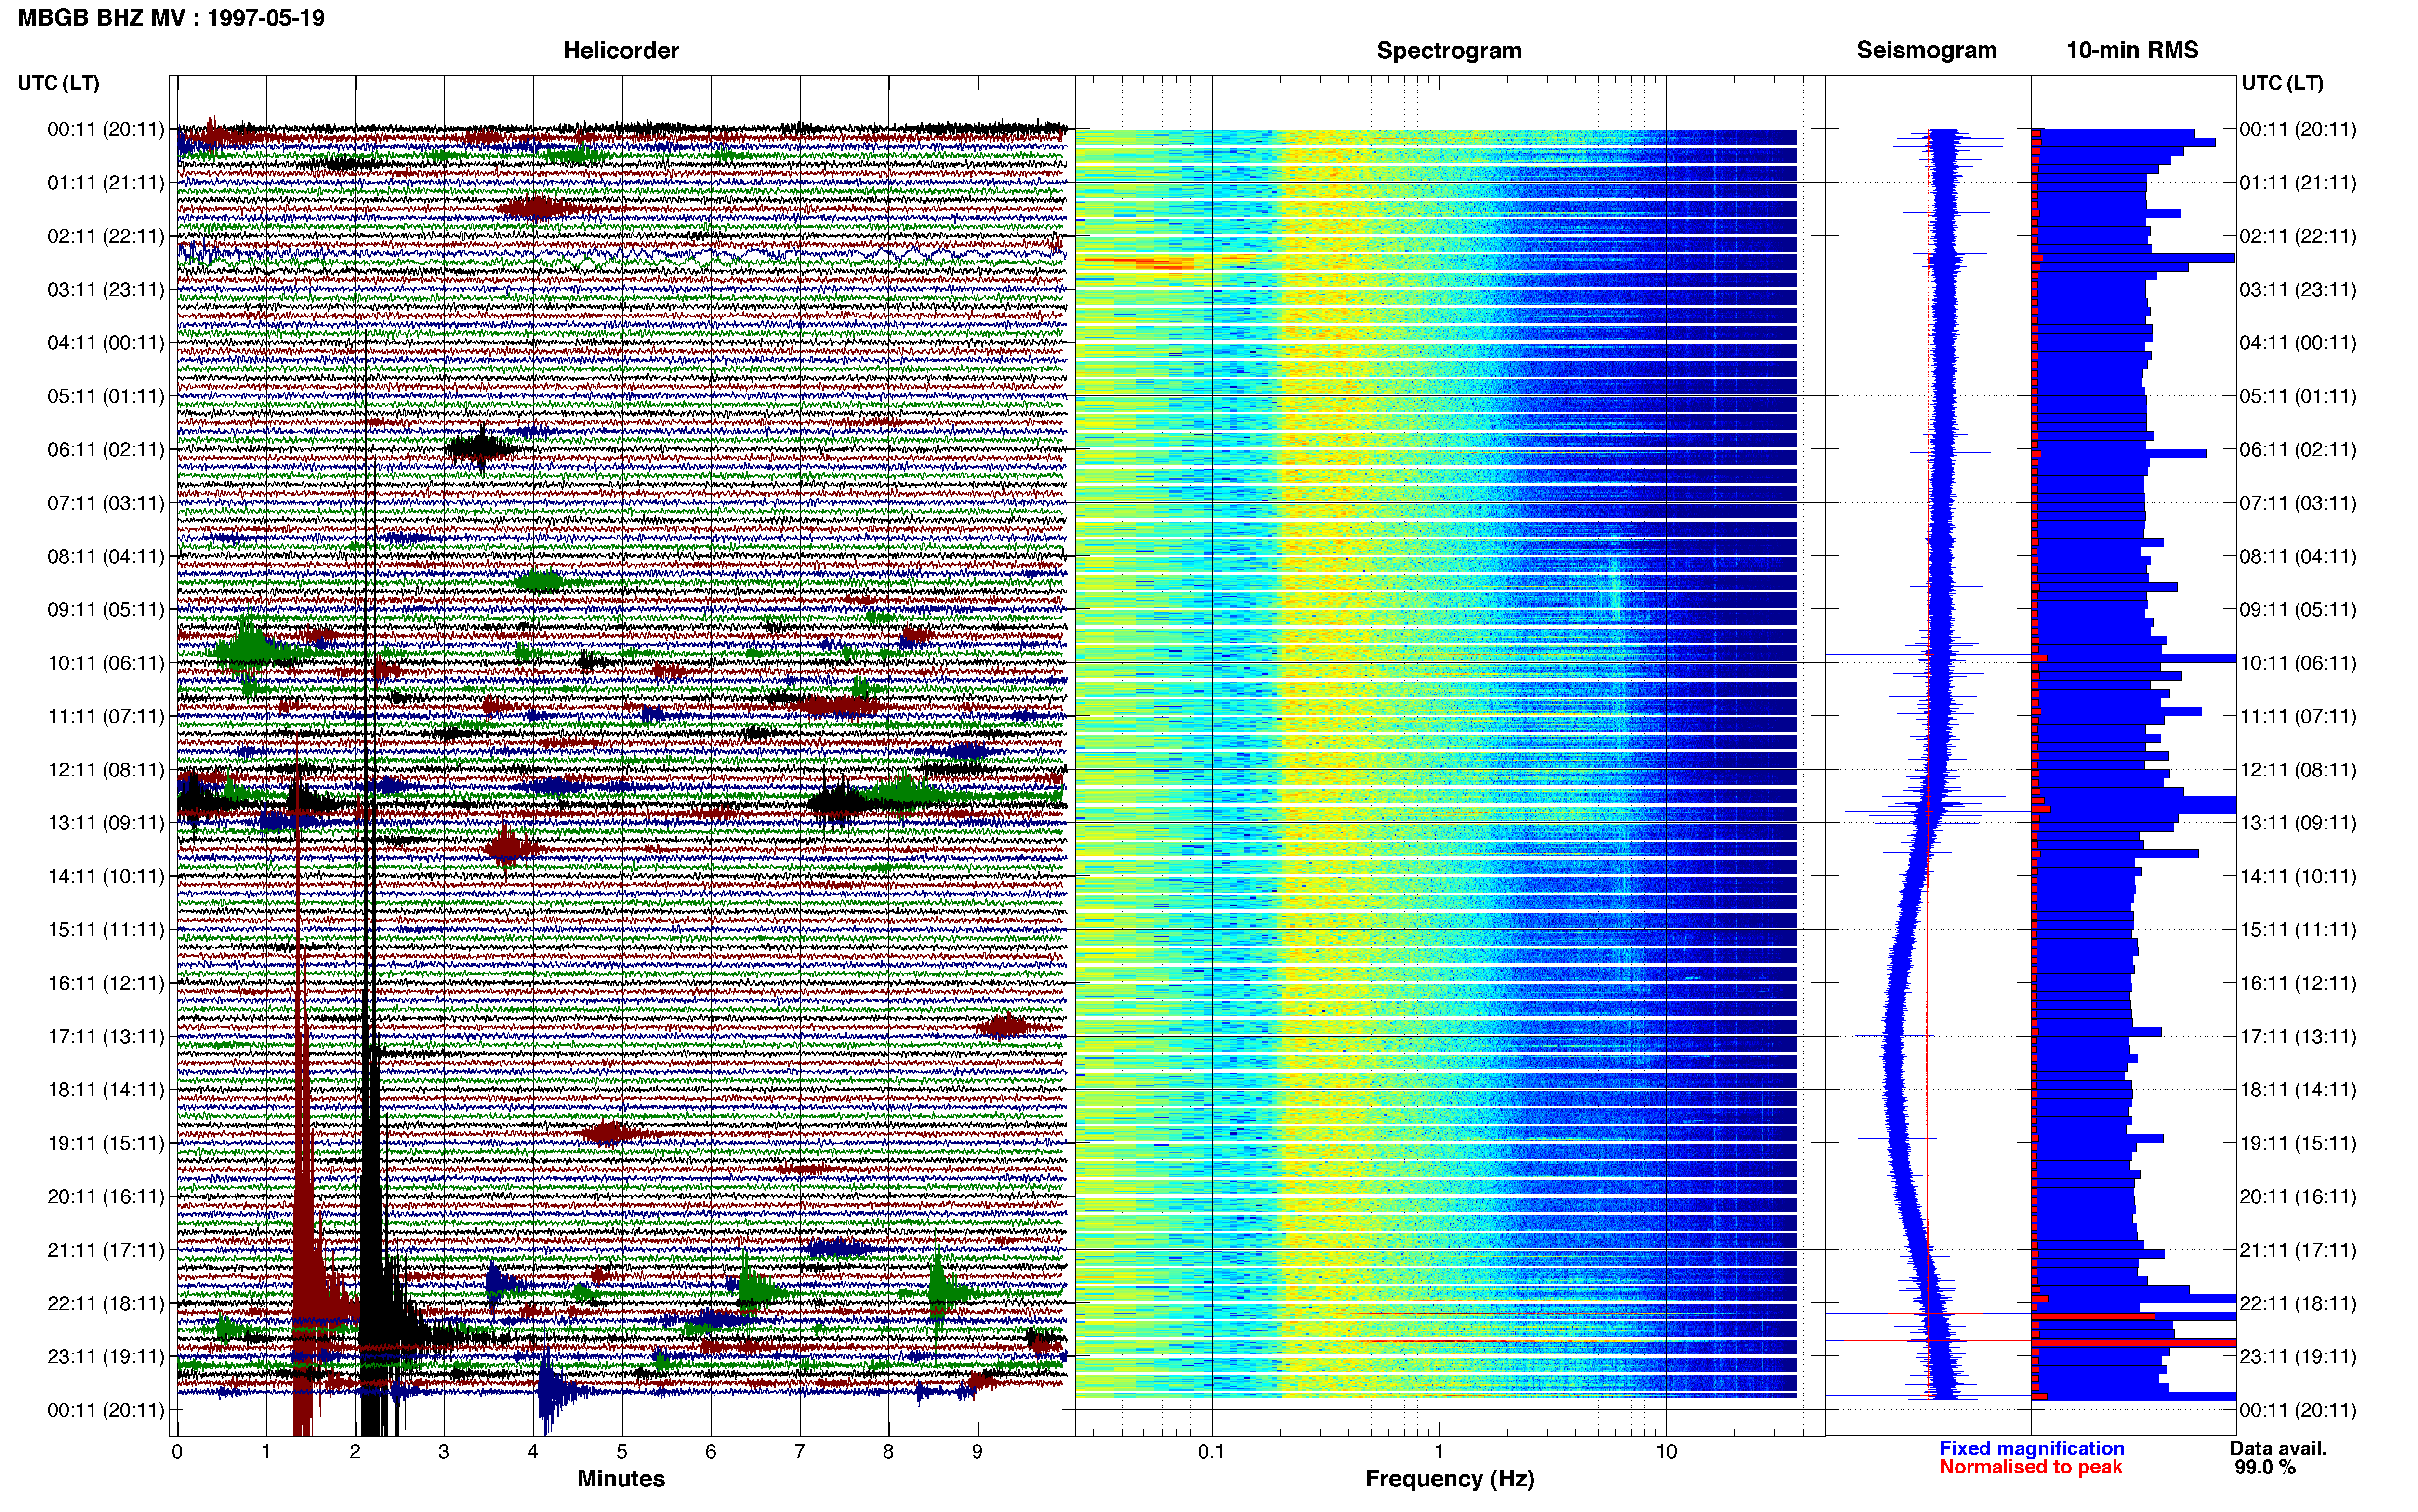This screenshot has width=2418, height=1512.
Task: Click the left 'UTC (LT)' axis label
Action: pyautogui.click(x=58, y=83)
